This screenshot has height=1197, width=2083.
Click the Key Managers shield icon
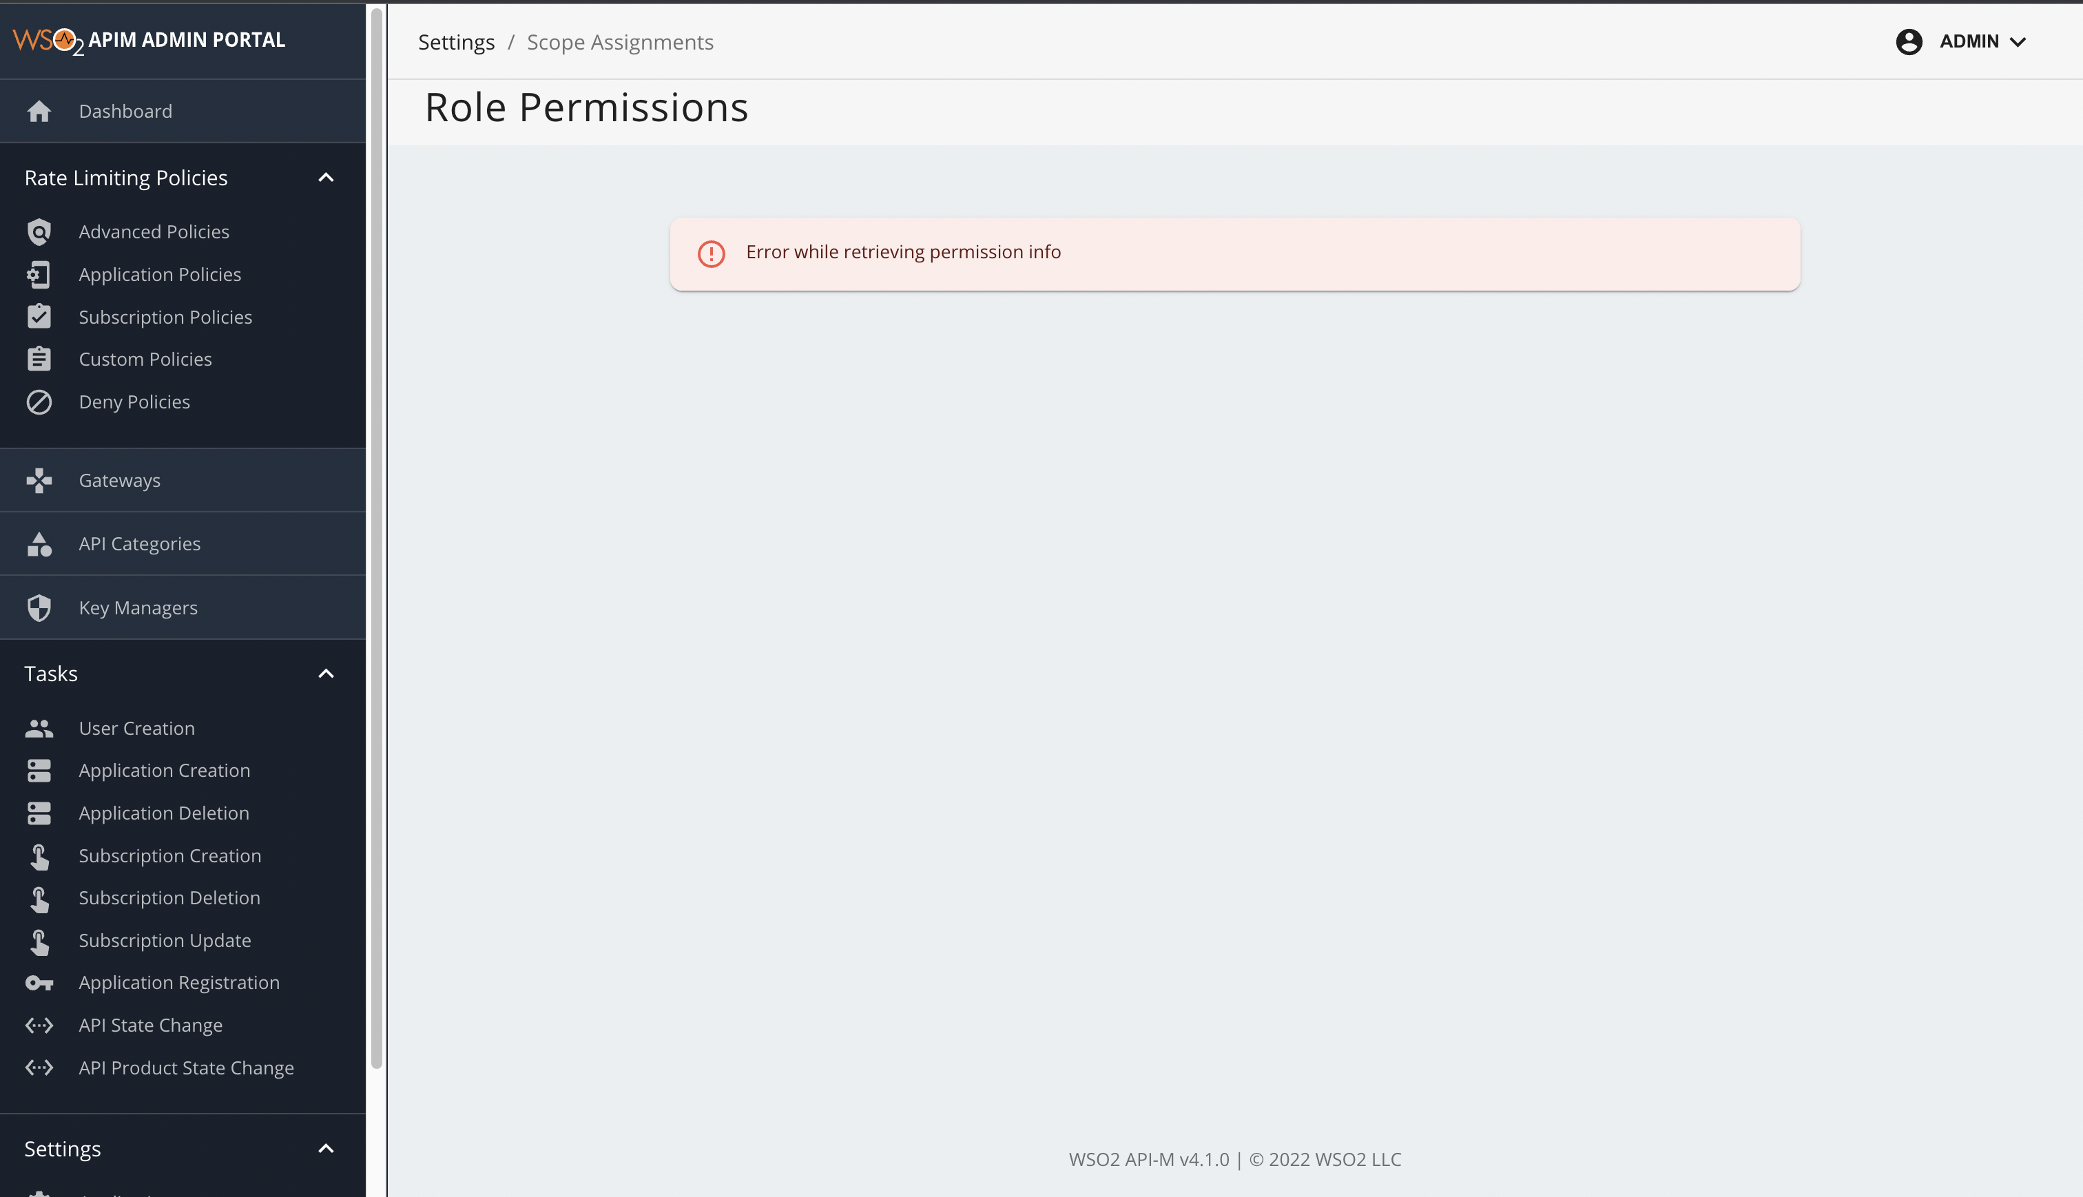(39, 607)
